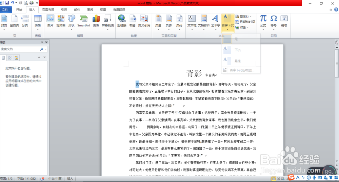This screenshot has height=182, width=339.
Task: Insert a hyperlink (超链接)
Action: tap(122, 21)
